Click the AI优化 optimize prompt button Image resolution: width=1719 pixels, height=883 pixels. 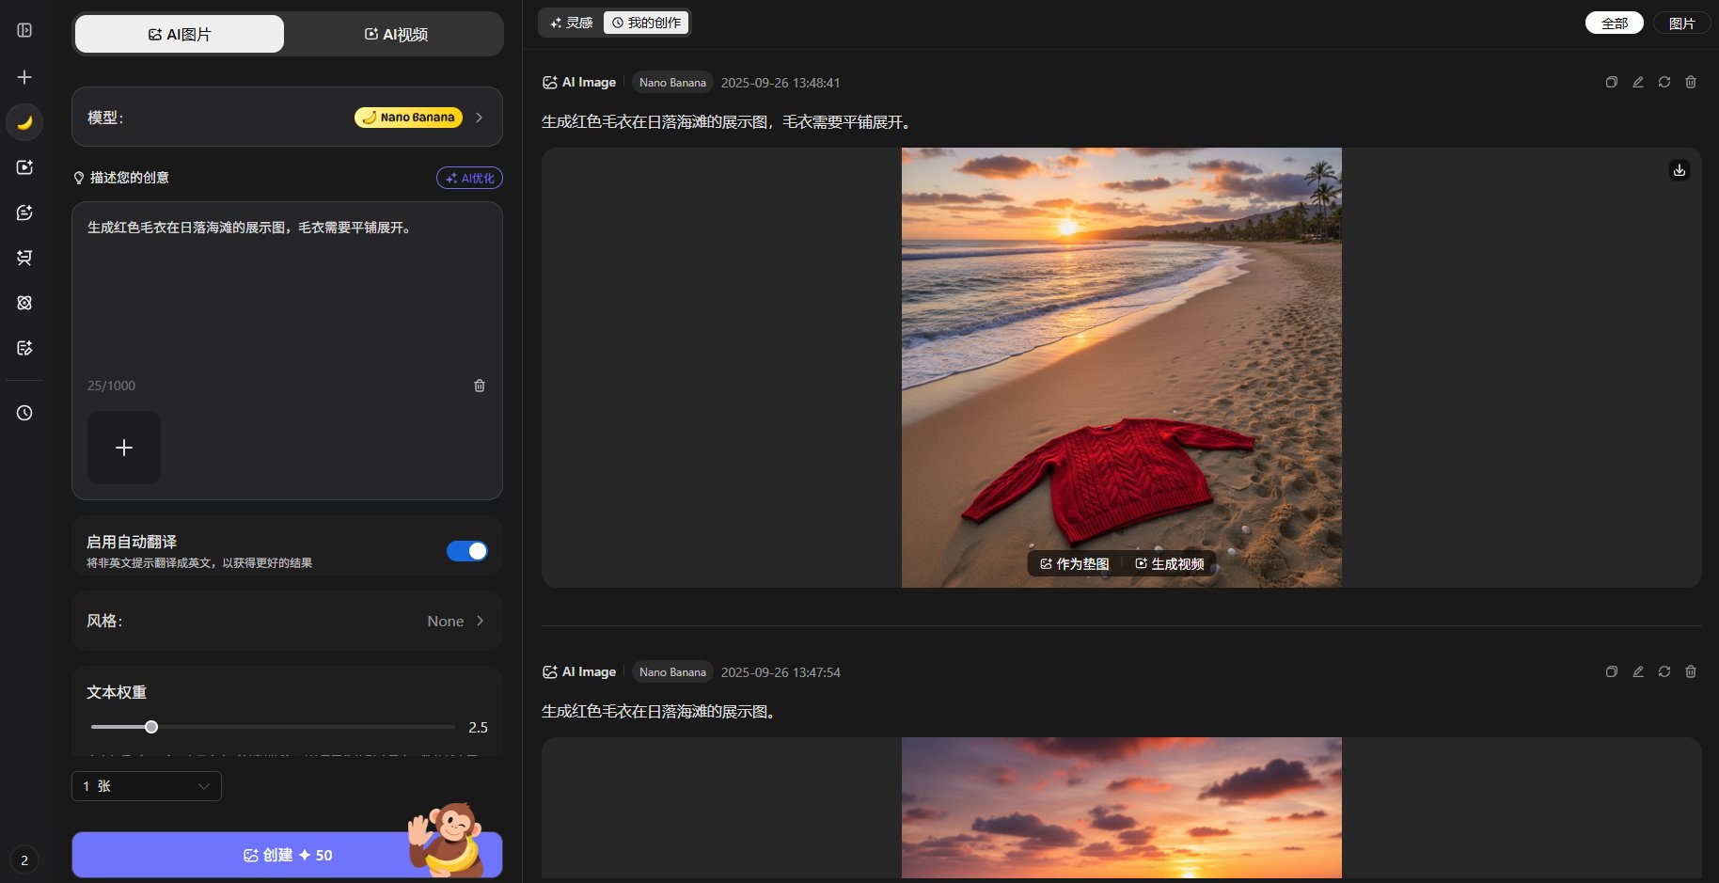pos(469,178)
